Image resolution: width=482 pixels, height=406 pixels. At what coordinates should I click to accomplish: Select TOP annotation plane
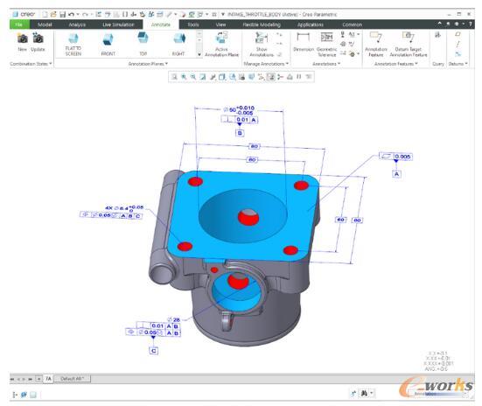click(143, 45)
